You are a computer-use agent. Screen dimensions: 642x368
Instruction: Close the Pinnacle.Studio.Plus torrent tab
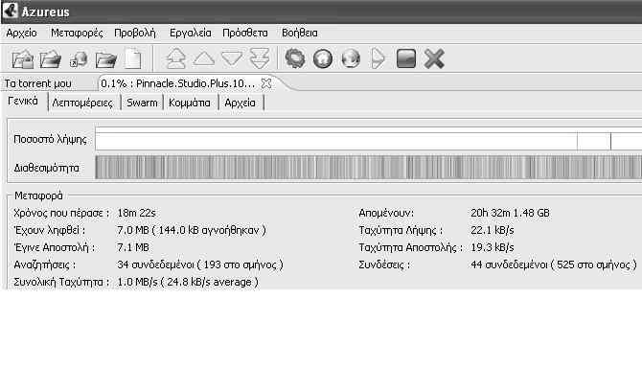[266, 83]
